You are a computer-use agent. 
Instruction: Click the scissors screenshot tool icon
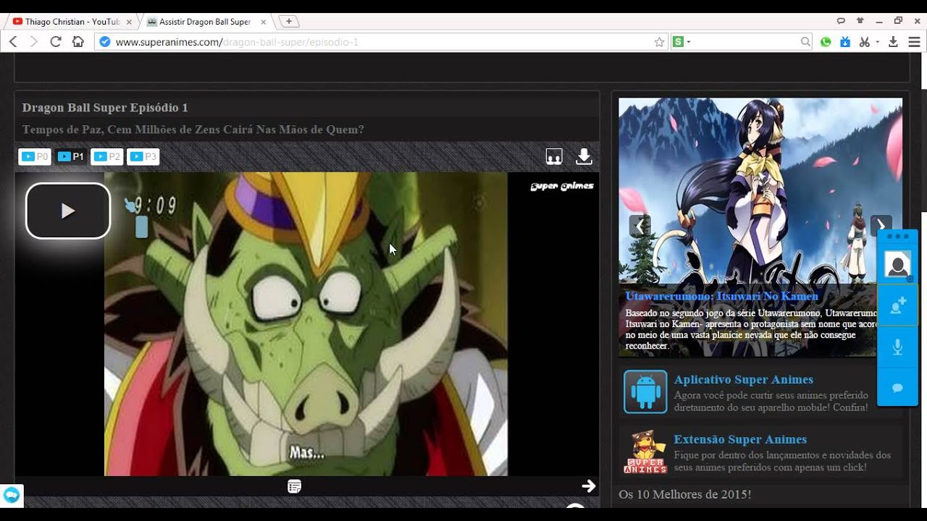coord(864,42)
